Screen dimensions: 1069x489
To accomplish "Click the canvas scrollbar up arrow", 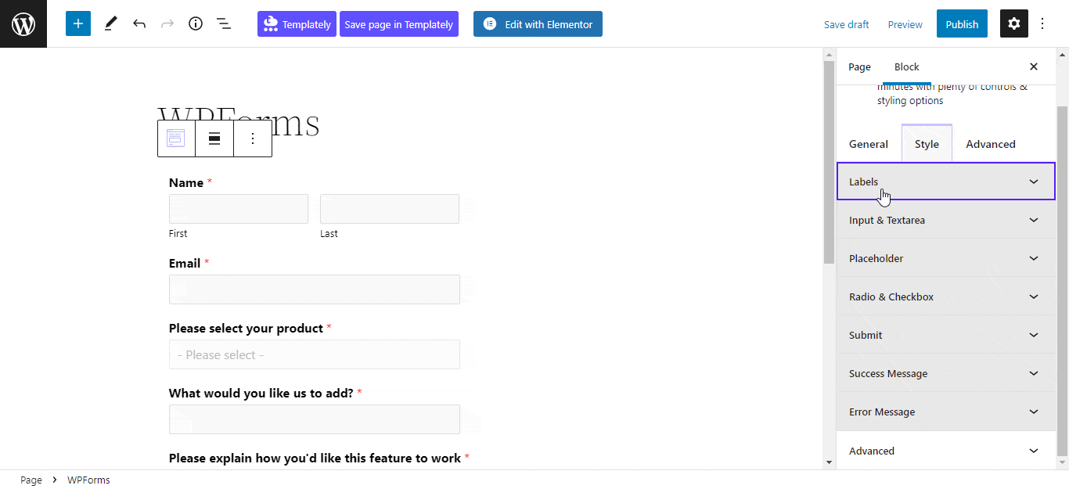I will click(830, 54).
